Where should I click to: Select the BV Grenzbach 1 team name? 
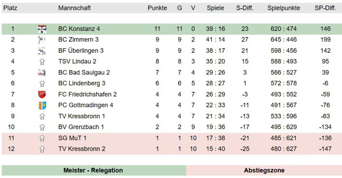pos(81,127)
